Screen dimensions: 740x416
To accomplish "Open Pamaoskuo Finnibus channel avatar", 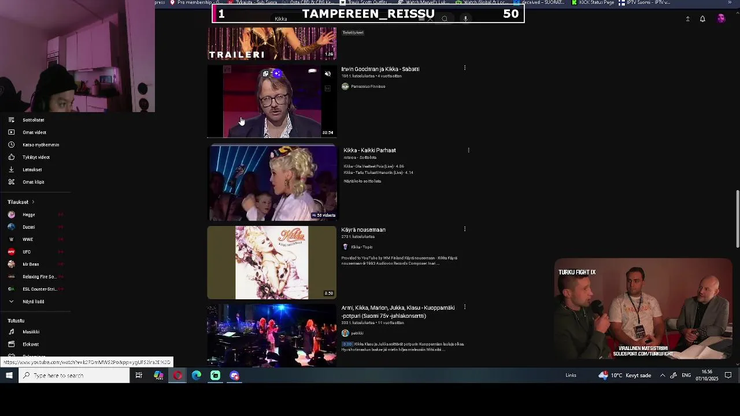I will tap(345, 87).
